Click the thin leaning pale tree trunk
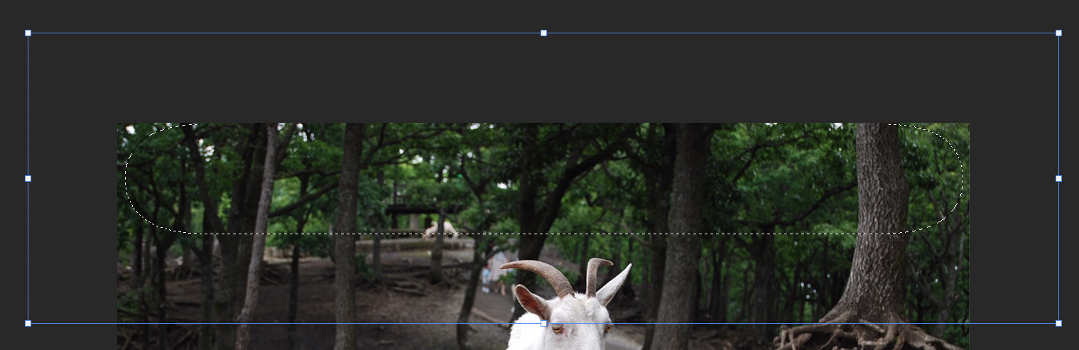Image resolution: width=1079 pixels, height=350 pixels. pos(259,227)
